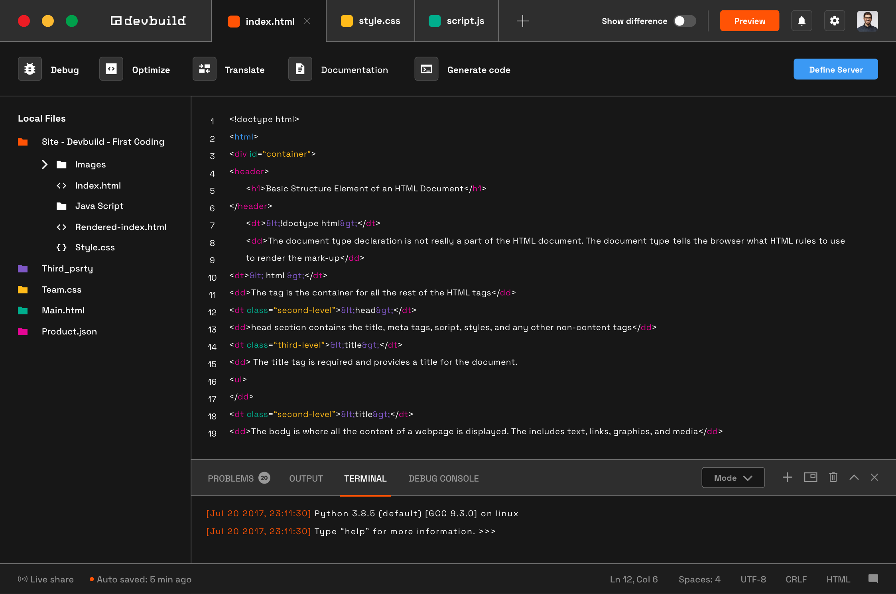This screenshot has height=594, width=896.
Task: Open settings gear icon
Action: [834, 21]
